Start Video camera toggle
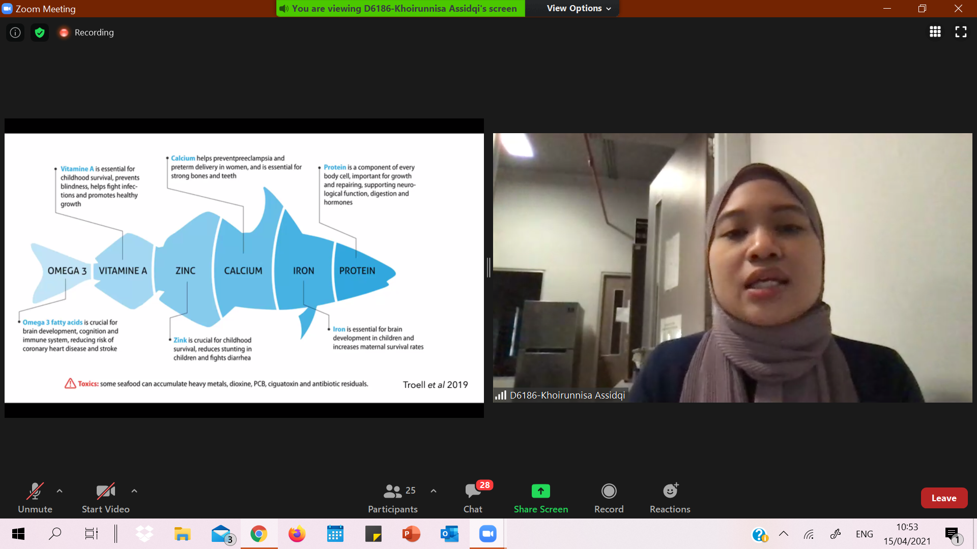 click(106, 498)
